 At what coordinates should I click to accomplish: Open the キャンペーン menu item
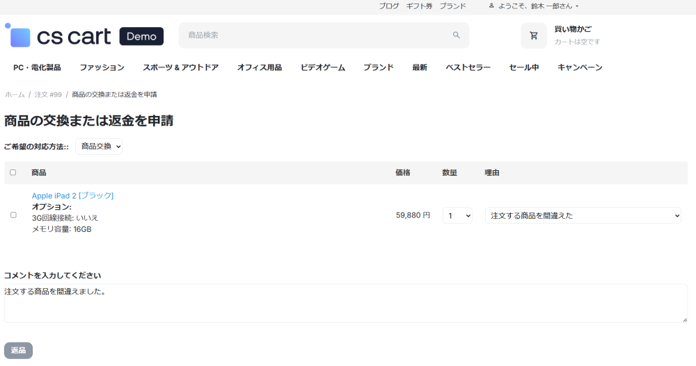point(580,67)
